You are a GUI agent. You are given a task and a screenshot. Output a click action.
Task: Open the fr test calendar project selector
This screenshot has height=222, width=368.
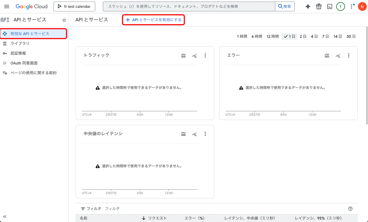click(74, 6)
